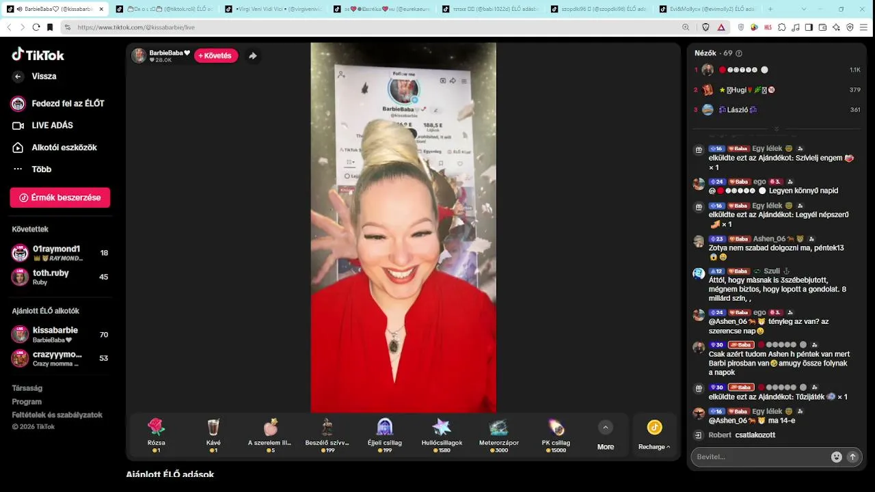Click the address bar URL

click(136, 27)
